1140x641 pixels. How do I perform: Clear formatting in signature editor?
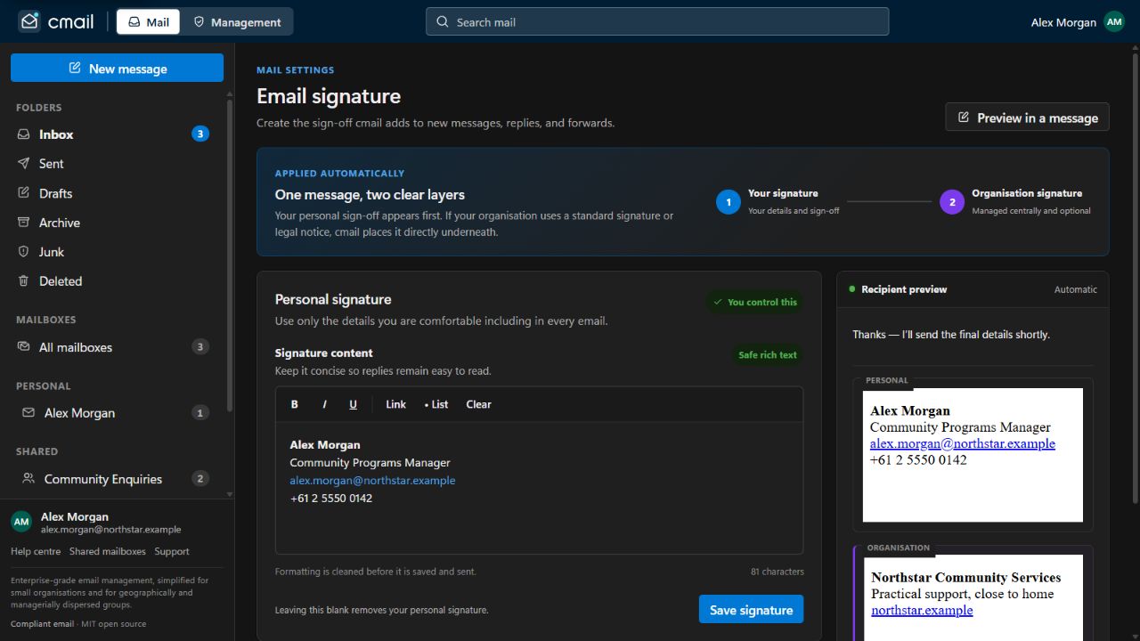(x=478, y=404)
